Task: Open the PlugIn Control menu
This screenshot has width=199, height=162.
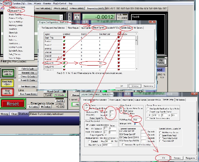Action: click(x=59, y=3)
